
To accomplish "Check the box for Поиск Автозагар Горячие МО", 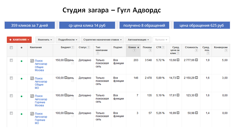I will [11, 113].
